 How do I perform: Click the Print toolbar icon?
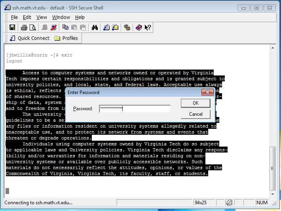pos(24,28)
